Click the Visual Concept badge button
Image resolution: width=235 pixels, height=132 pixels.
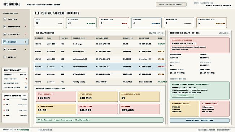click(x=171, y=4)
